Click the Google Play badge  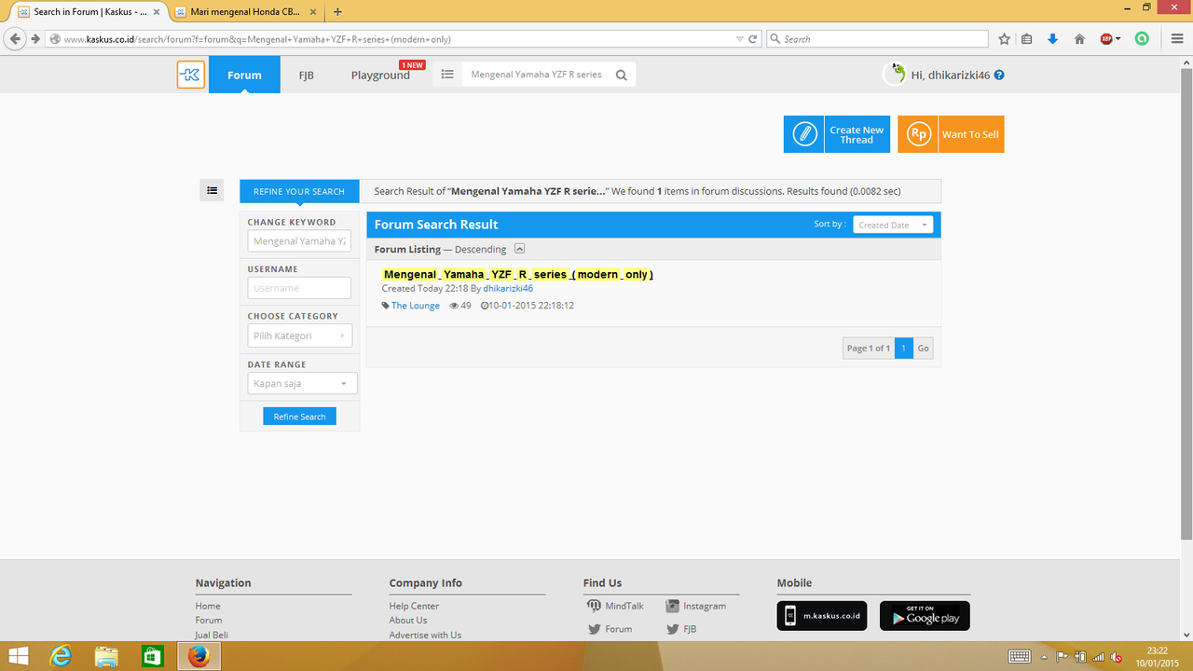tap(925, 616)
